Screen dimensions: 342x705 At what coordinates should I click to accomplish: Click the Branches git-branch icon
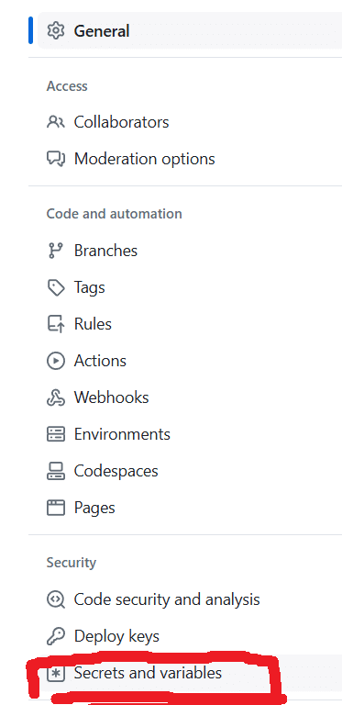(56, 251)
